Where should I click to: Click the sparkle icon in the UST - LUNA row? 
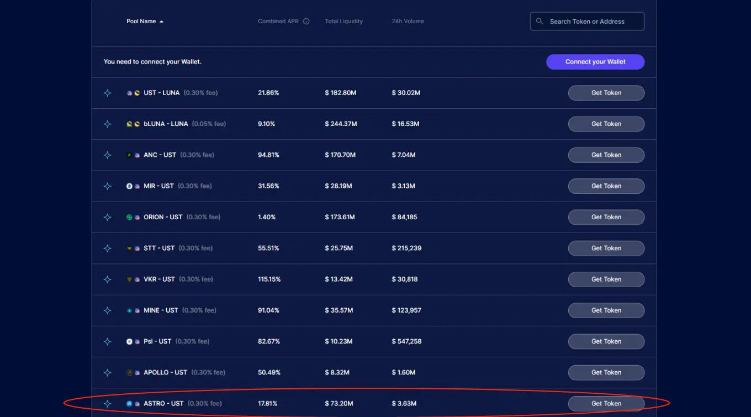pyautogui.click(x=108, y=93)
